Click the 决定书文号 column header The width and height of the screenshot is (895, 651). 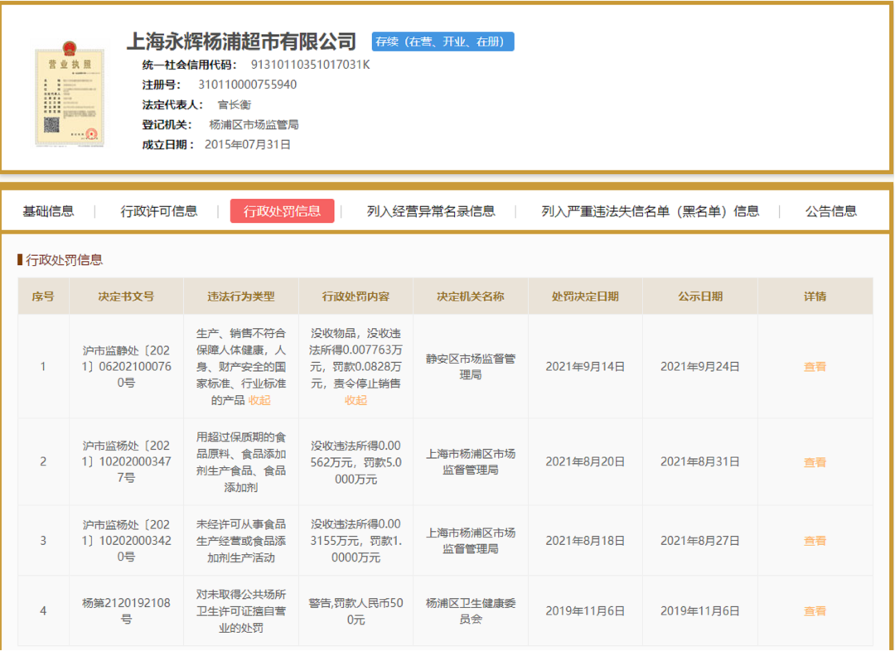click(x=126, y=297)
